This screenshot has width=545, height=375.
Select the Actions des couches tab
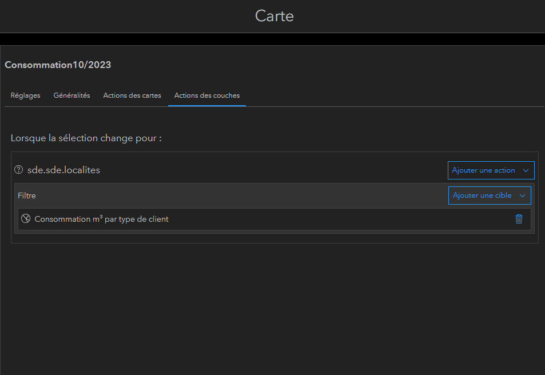pyautogui.click(x=207, y=95)
